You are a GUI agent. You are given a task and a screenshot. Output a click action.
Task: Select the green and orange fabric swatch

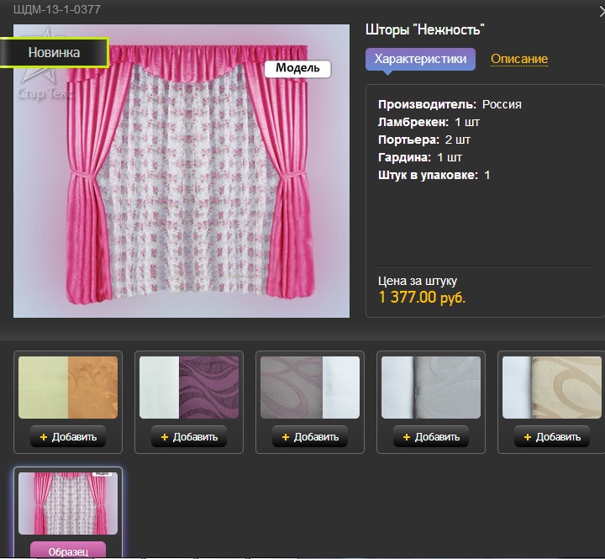pos(70,388)
